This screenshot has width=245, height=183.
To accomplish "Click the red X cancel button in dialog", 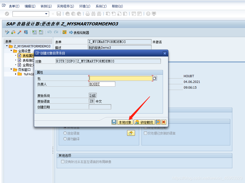I will pyautogui.click(x=164, y=122).
